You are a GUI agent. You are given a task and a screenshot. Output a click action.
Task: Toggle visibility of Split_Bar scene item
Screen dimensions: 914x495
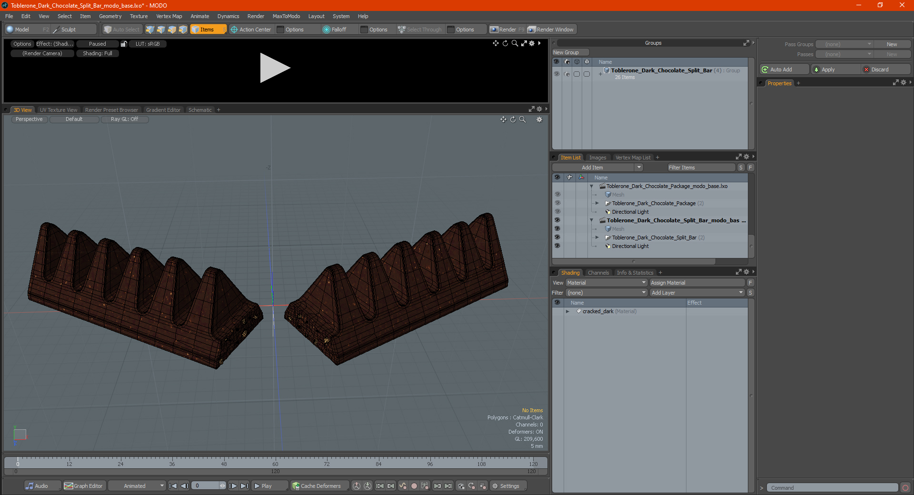(x=557, y=220)
